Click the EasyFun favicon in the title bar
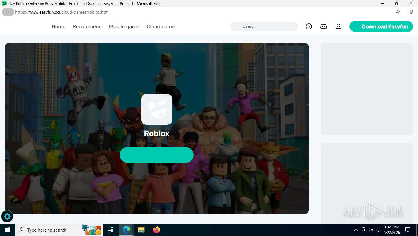 pyautogui.click(x=4, y=4)
